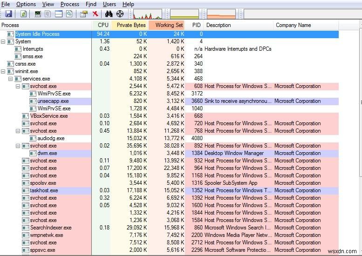Image resolution: width=362 pixels, height=256 pixels.
Task: Click the System Idle Process icon
Action: point(10,34)
